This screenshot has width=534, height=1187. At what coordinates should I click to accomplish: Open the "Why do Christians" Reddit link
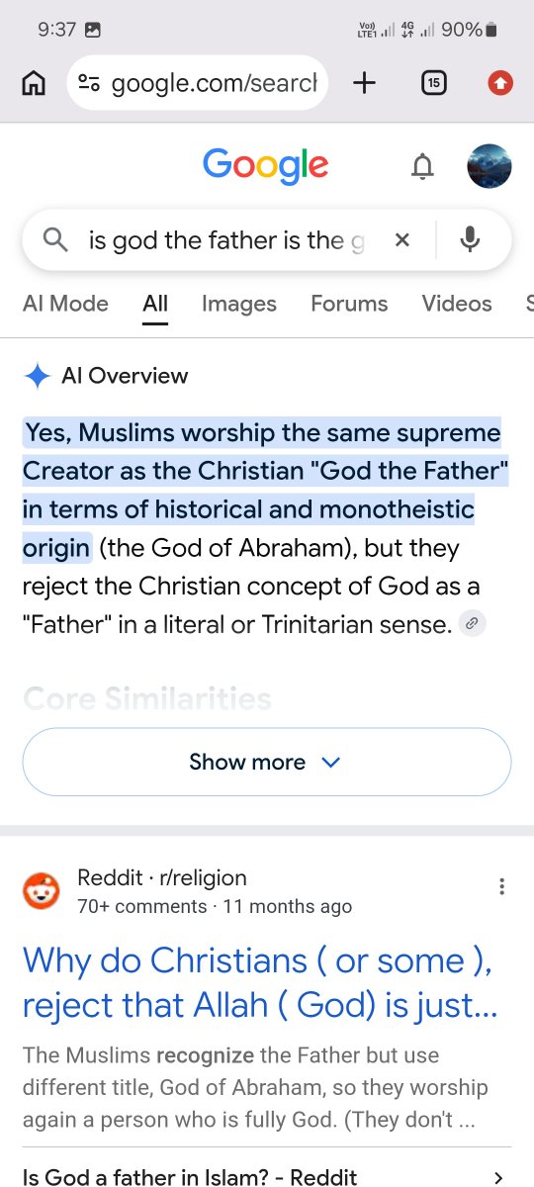260,983
